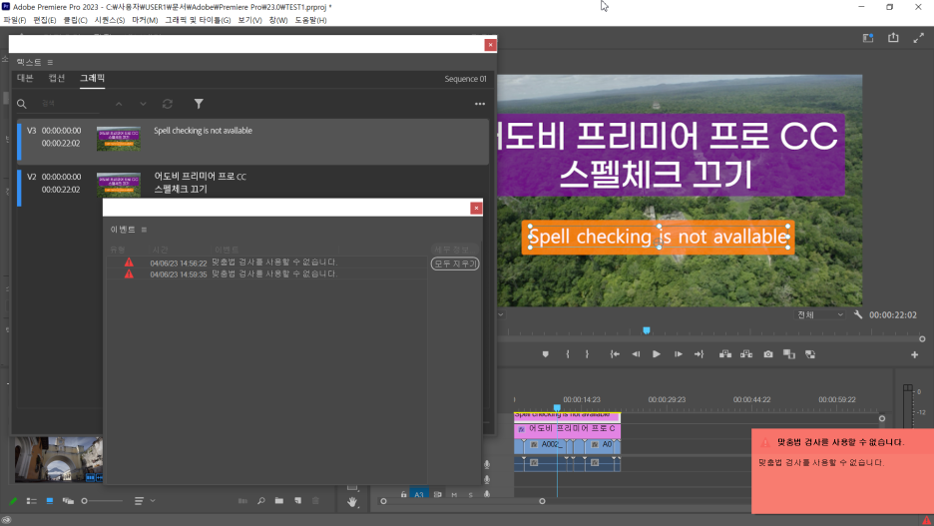Open the Project panel sort icons dropdown
934x526 pixels.
144,501
